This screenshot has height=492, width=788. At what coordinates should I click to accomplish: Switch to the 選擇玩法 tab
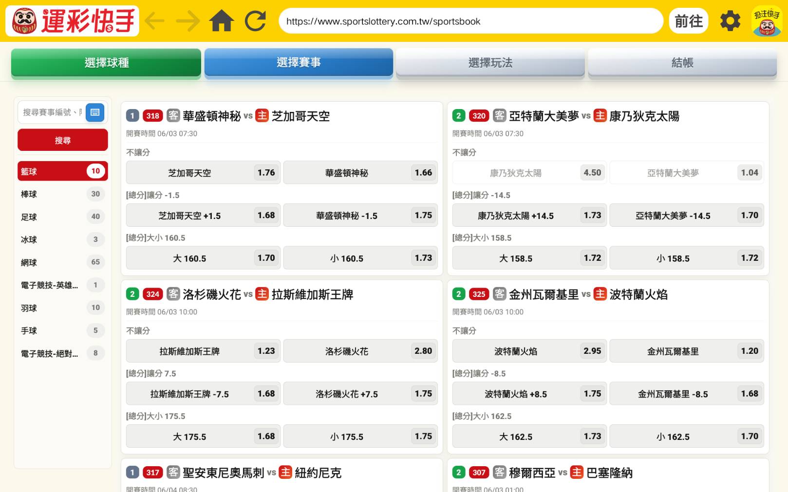click(490, 63)
